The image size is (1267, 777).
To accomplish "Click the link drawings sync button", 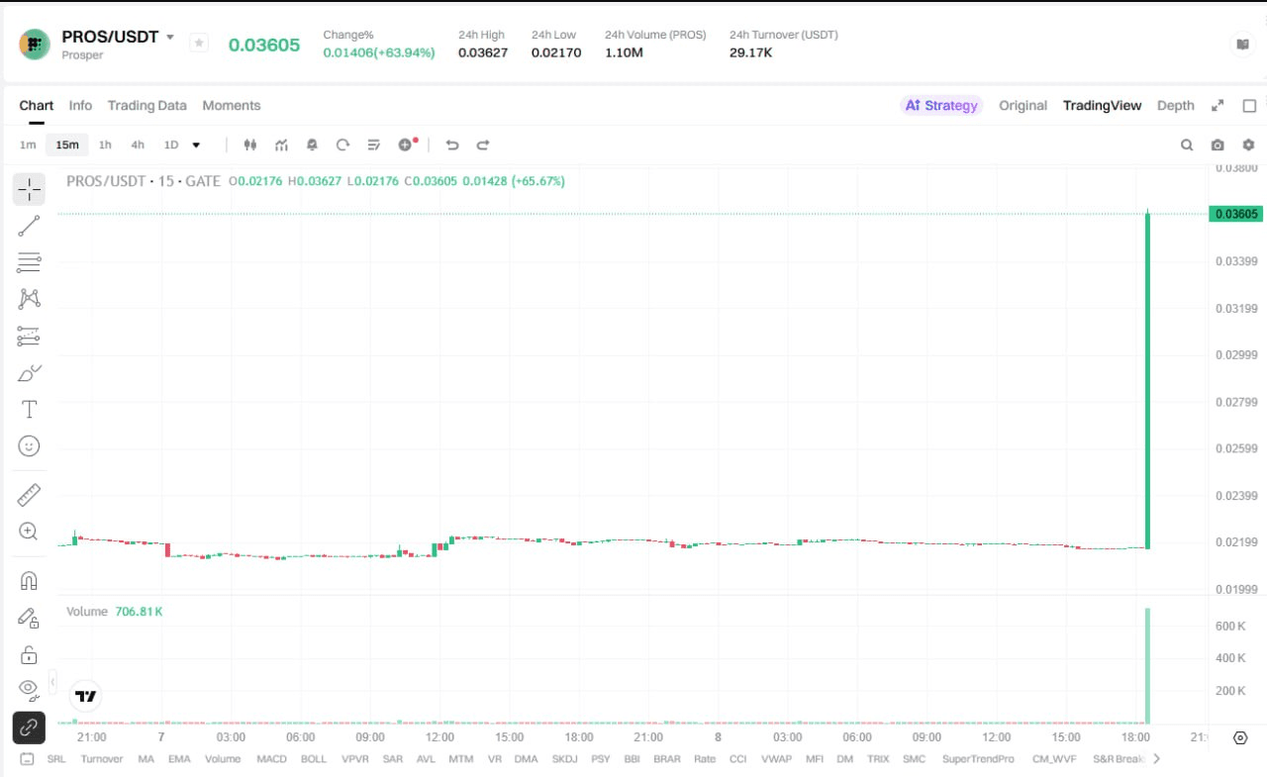I will tap(29, 728).
